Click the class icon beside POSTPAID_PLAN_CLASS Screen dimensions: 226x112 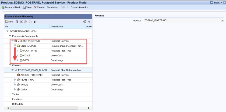point(16,70)
